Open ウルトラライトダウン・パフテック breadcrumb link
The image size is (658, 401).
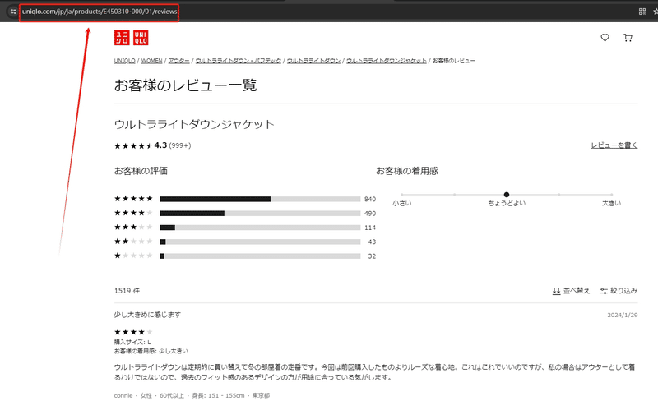(239, 61)
